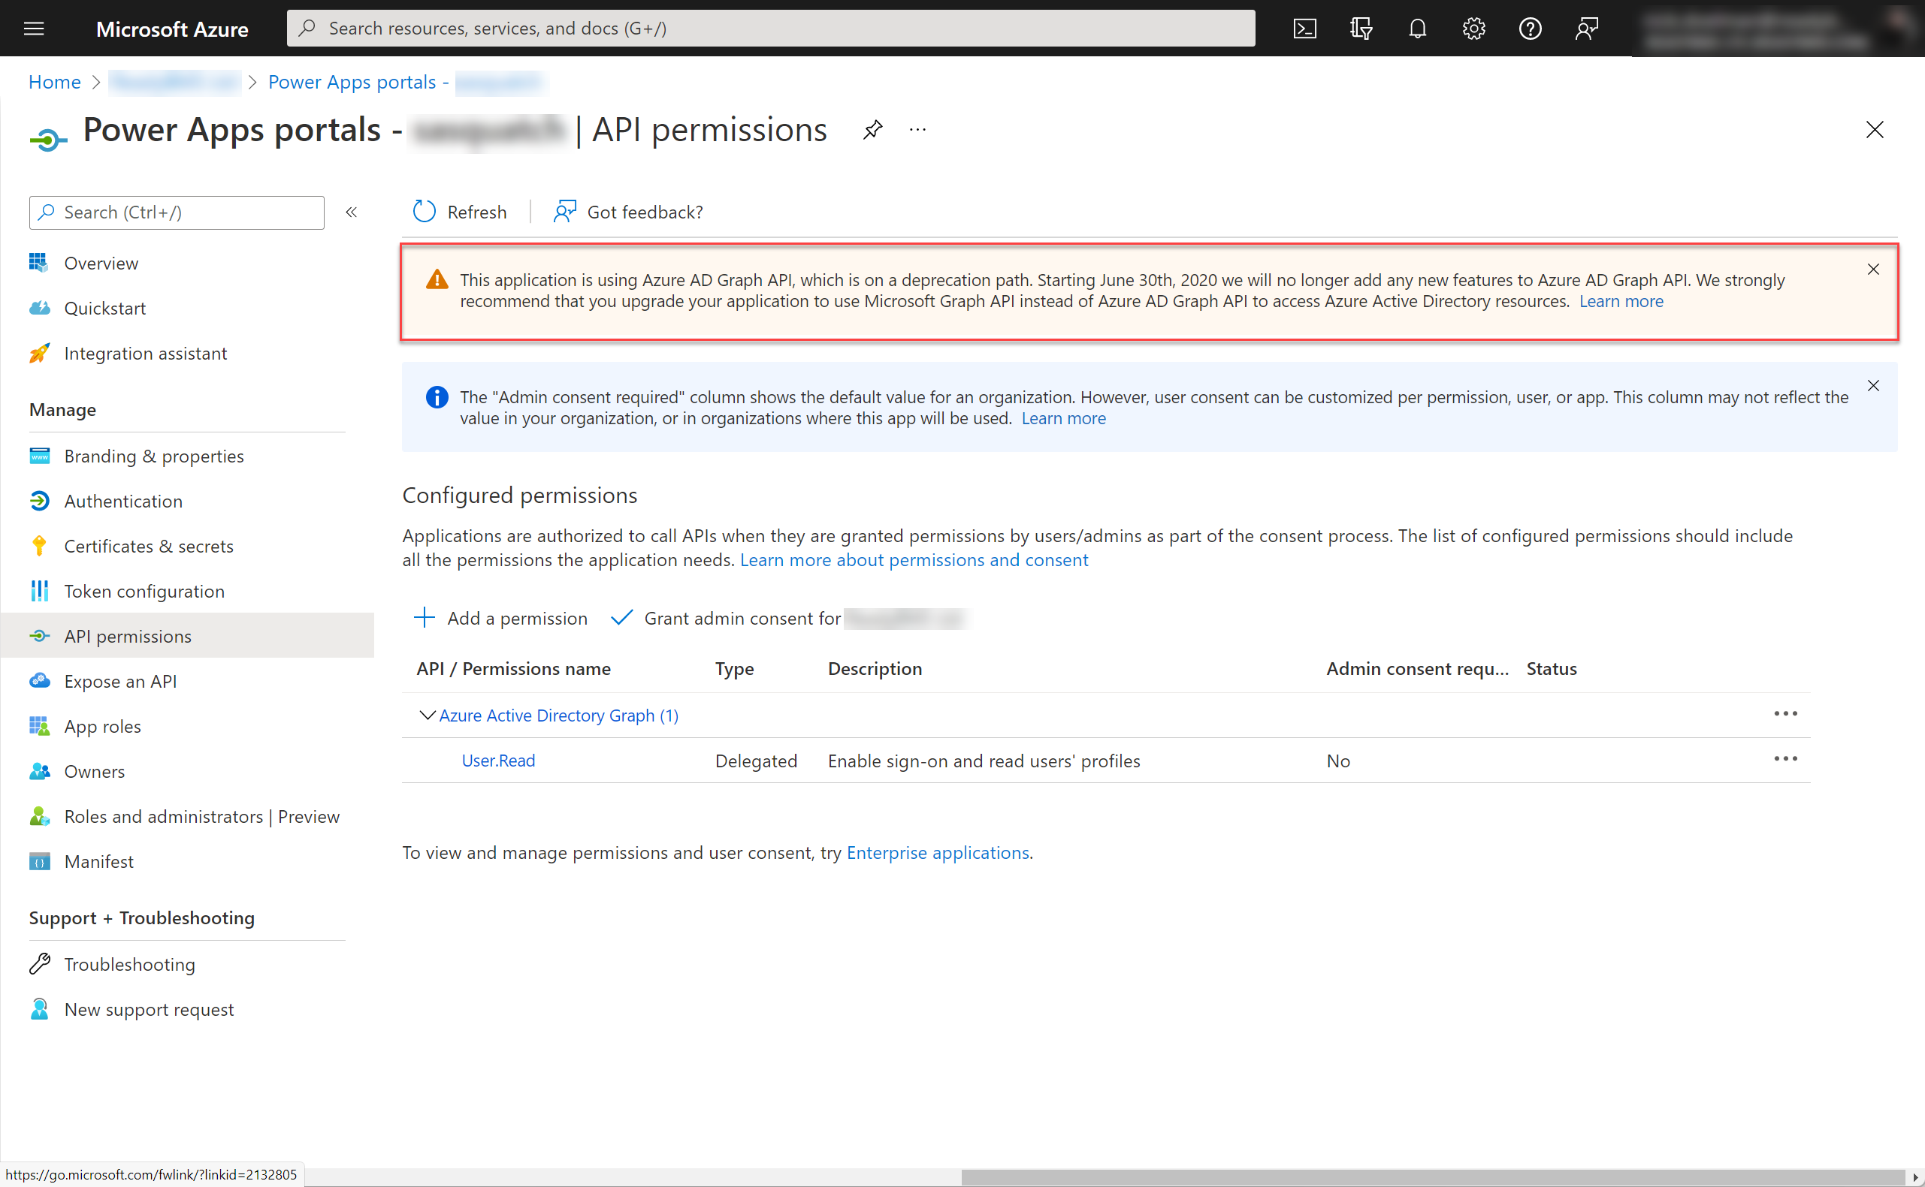The width and height of the screenshot is (1925, 1187).
Task: Click the Expose an API sidebar icon
Action: (38, 680)
